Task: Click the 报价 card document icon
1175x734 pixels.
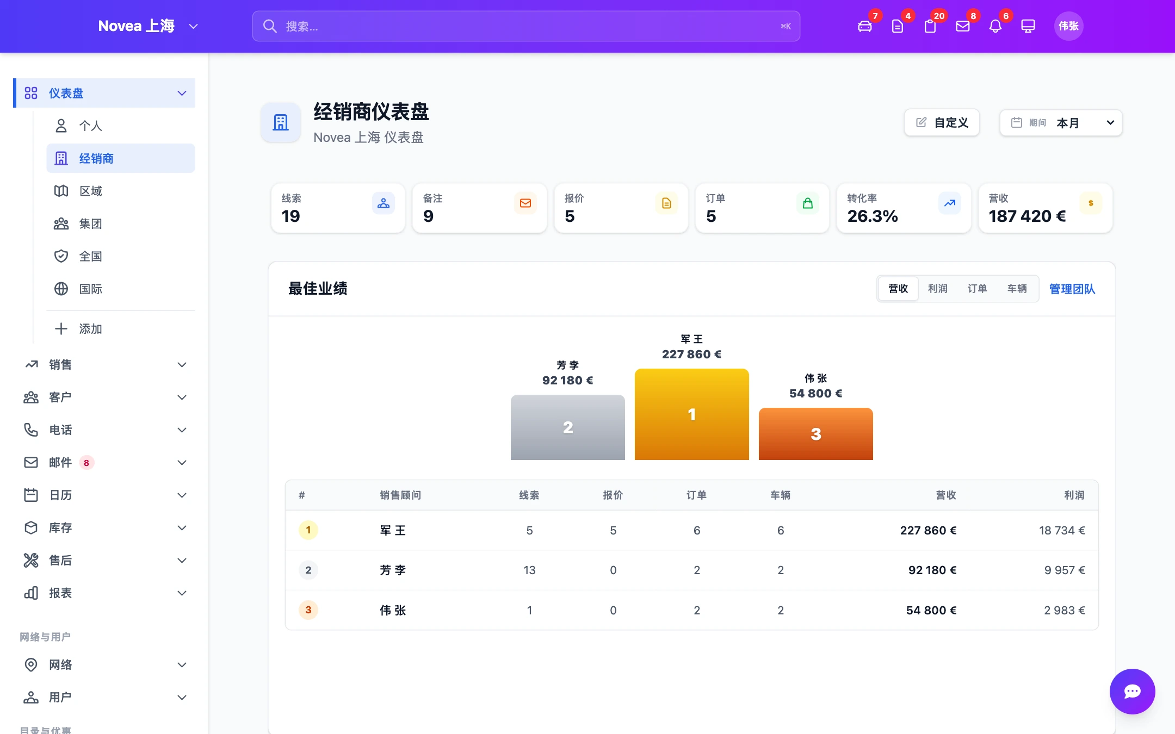Action: pos(666,203)
